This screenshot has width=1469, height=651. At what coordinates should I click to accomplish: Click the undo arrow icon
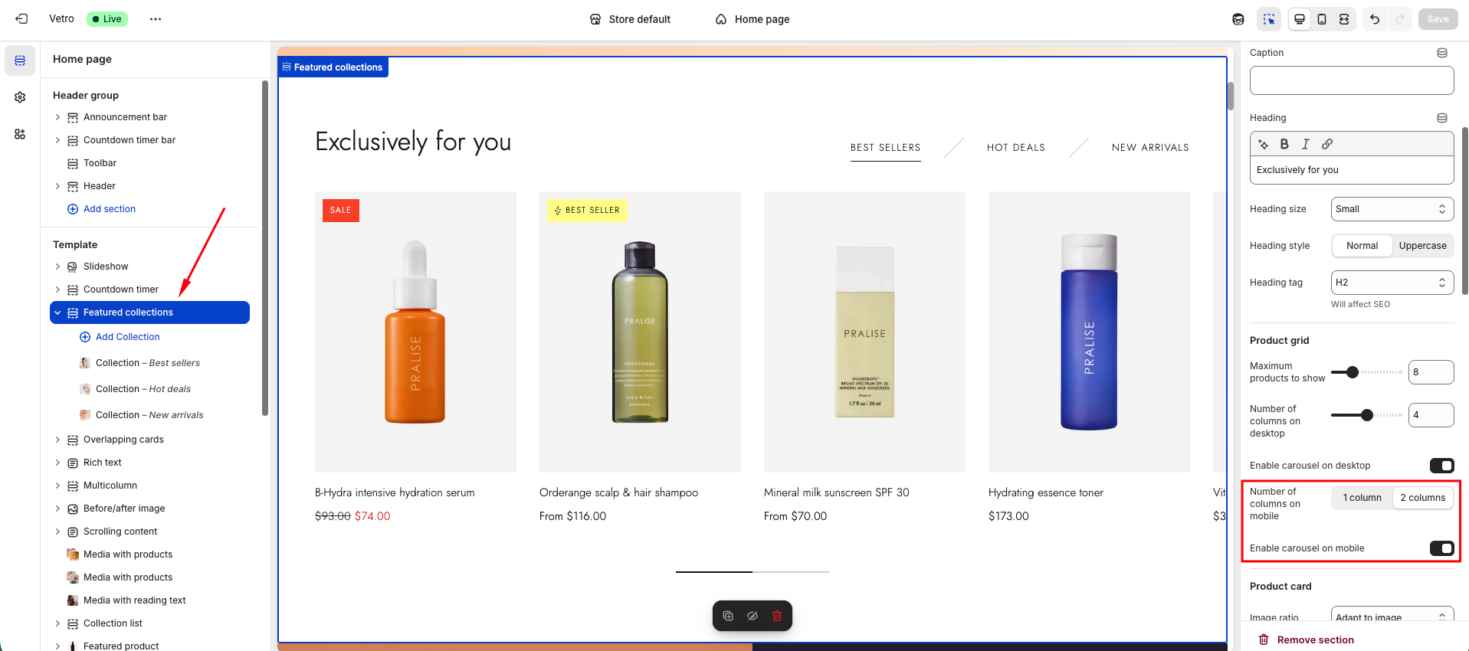(1375, 19)
